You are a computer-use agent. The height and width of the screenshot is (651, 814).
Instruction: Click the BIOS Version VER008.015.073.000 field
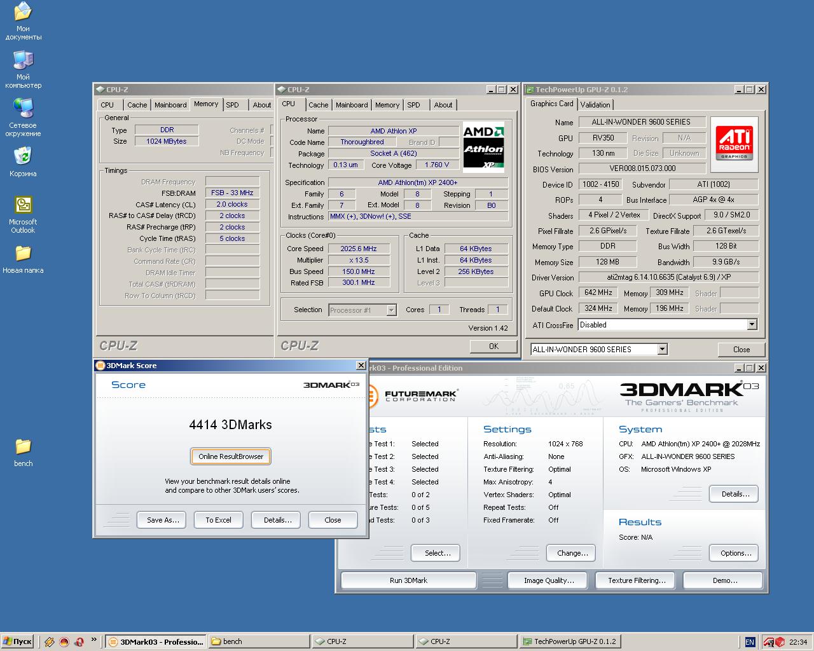642,168
